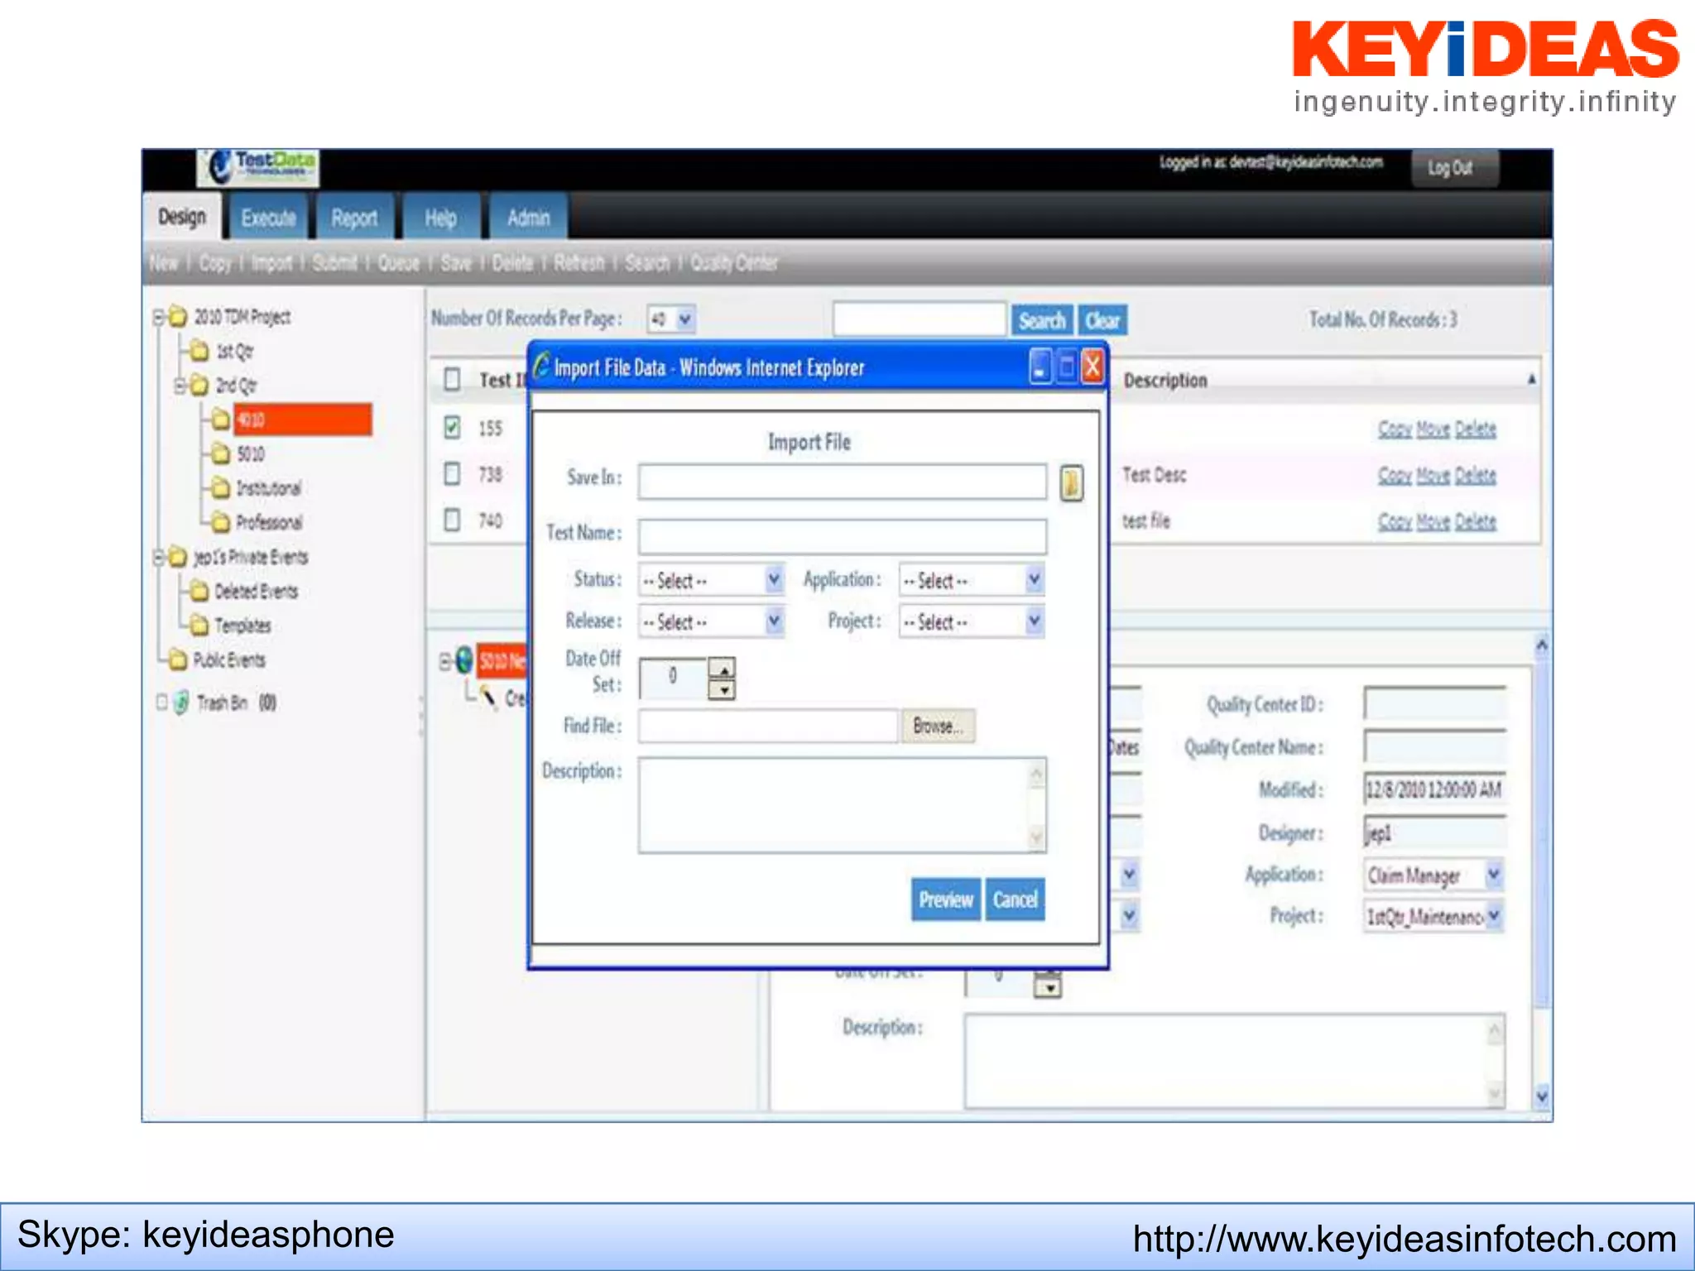Click Submit in the toolbar
This screenshot has width=1695, height=1271.
334,263
